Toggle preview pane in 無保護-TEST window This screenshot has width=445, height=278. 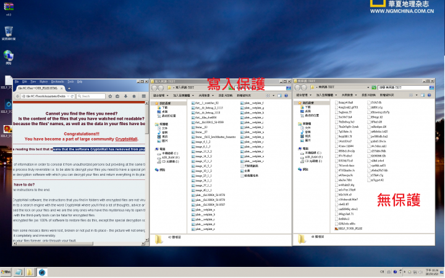pos(423,95)
